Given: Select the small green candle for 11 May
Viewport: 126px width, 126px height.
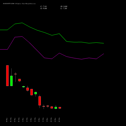Looking at the screenshot, I should click(23, 87).
